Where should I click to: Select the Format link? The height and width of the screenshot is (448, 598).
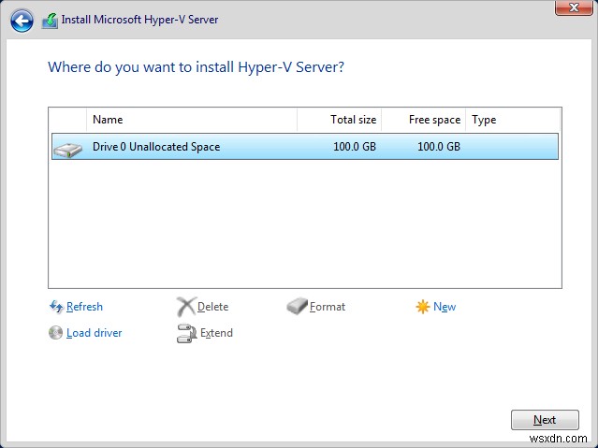(x=328, y=307)
